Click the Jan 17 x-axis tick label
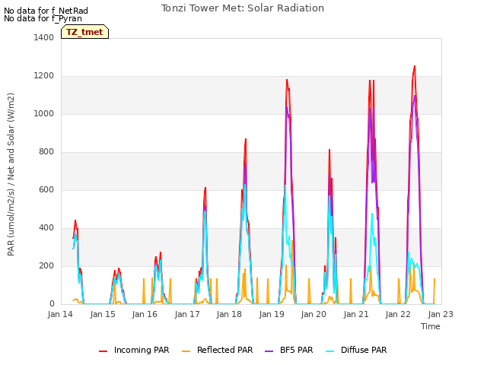The image size is (487, 365). click(187, 314)
